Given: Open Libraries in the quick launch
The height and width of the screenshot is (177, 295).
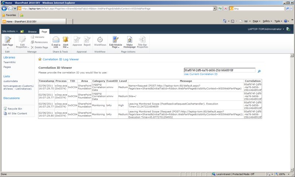Looking at the screenshot, I should pyautogui.click(x=9, y=57).
